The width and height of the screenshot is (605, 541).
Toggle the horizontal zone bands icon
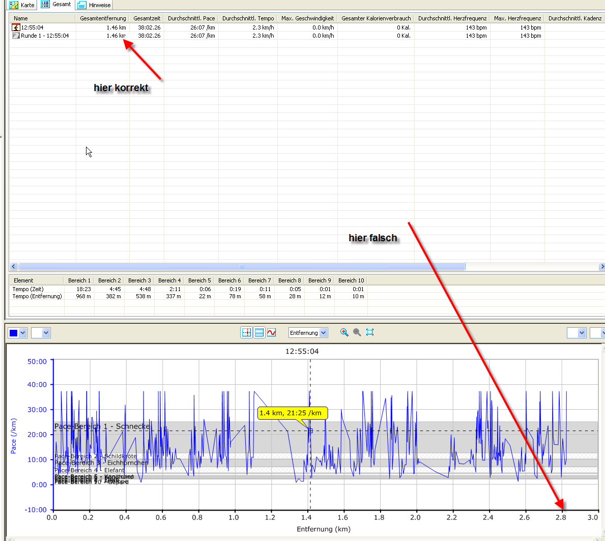[259, 332]
